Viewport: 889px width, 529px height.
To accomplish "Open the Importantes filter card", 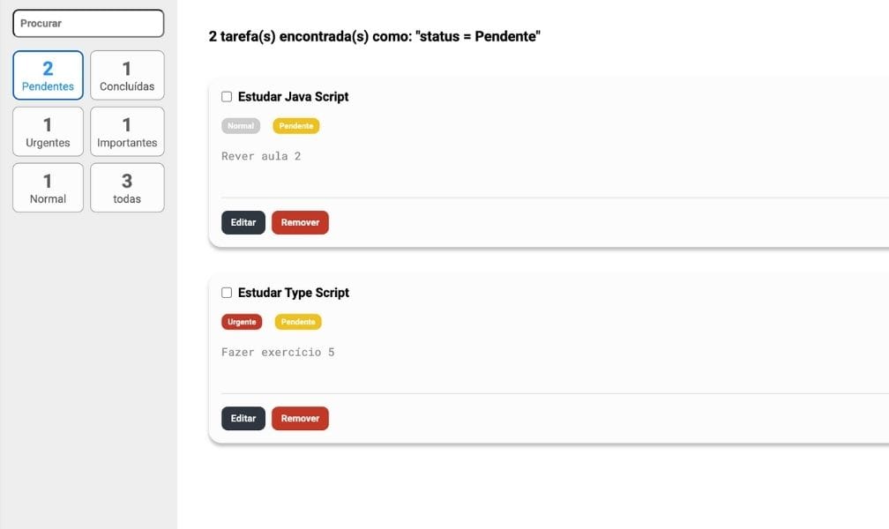I will pos(127,132).
